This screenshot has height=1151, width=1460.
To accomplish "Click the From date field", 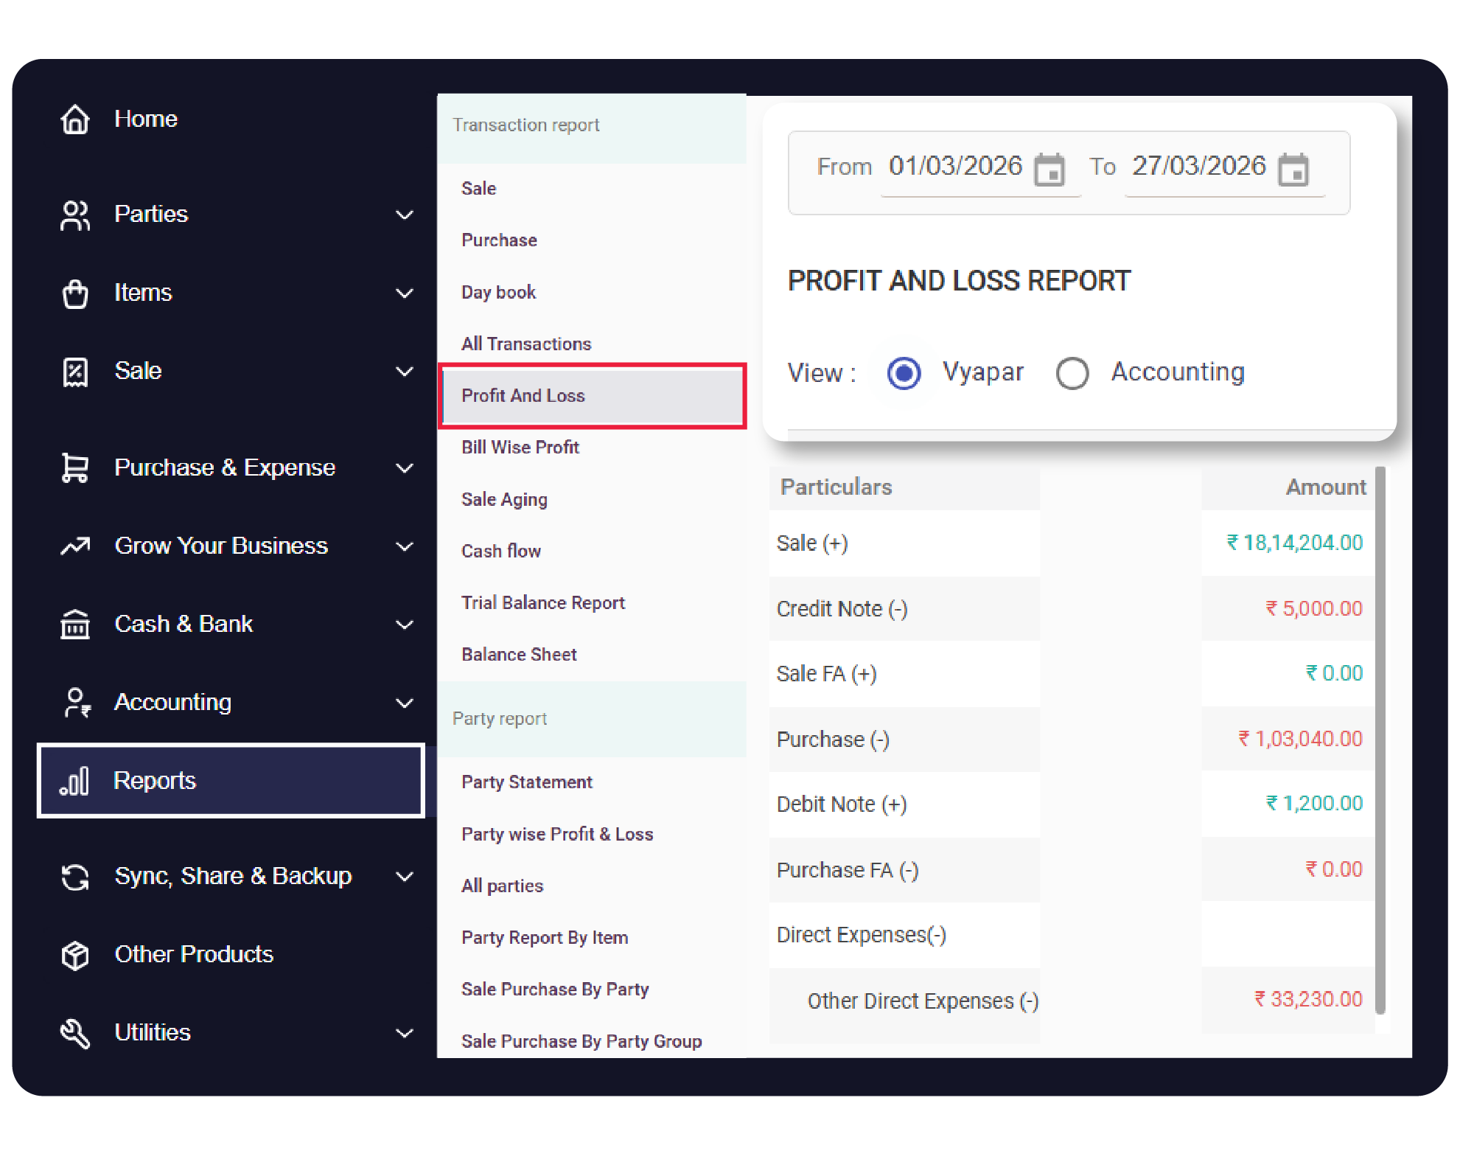I will pyautogui.click(x=956, y=167).
